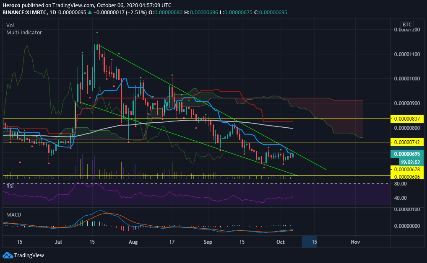Screen dimensions: 427x263
Task: Click the MACD pane label
Action: tap(13, 214)
